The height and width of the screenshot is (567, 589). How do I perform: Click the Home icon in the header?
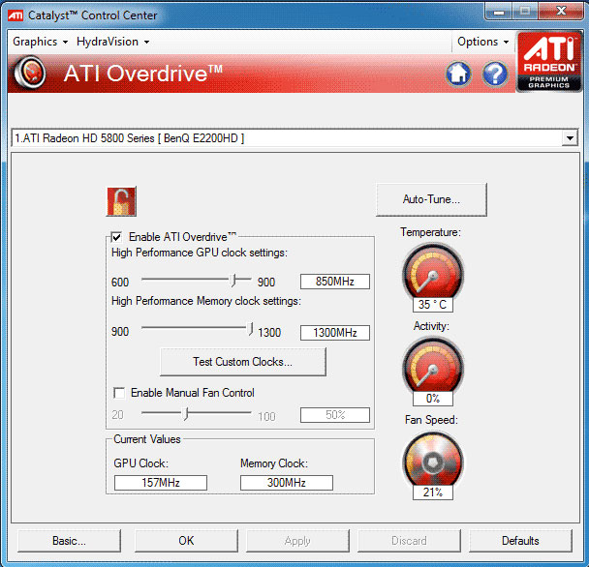(458, 74)
